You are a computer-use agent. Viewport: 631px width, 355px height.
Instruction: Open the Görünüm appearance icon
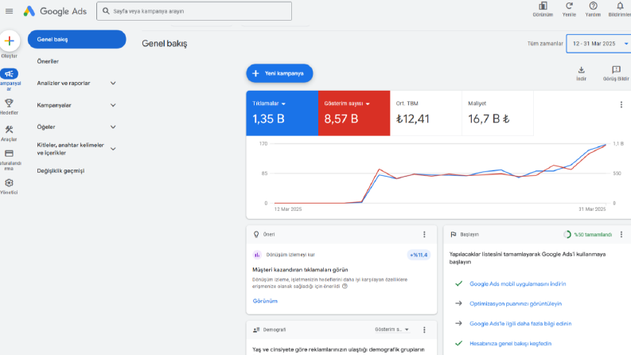[x=543, y=6]
